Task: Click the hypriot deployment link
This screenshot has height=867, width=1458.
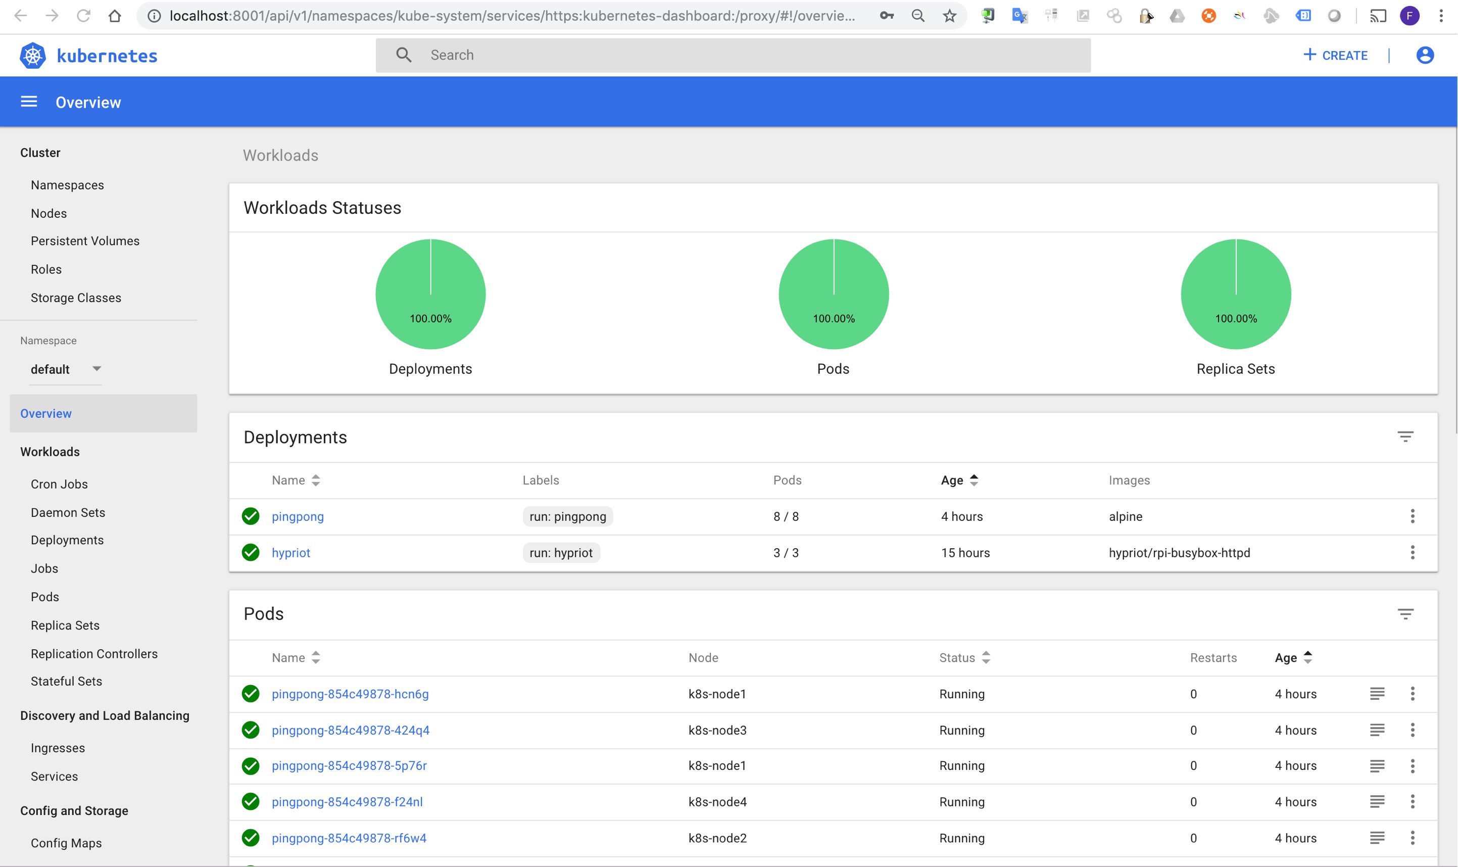Action: click(290, 552)
